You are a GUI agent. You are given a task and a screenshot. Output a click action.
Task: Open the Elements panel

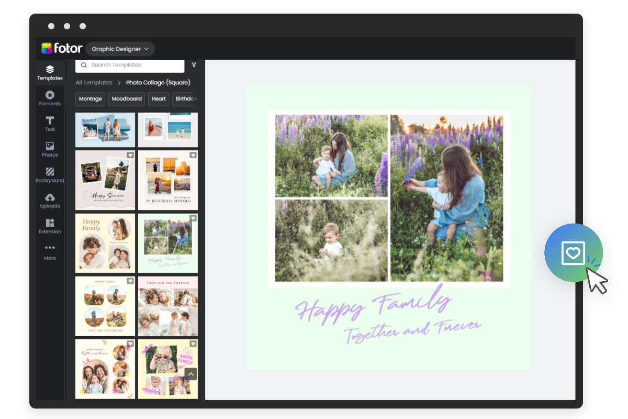click(x=50, y=98)
